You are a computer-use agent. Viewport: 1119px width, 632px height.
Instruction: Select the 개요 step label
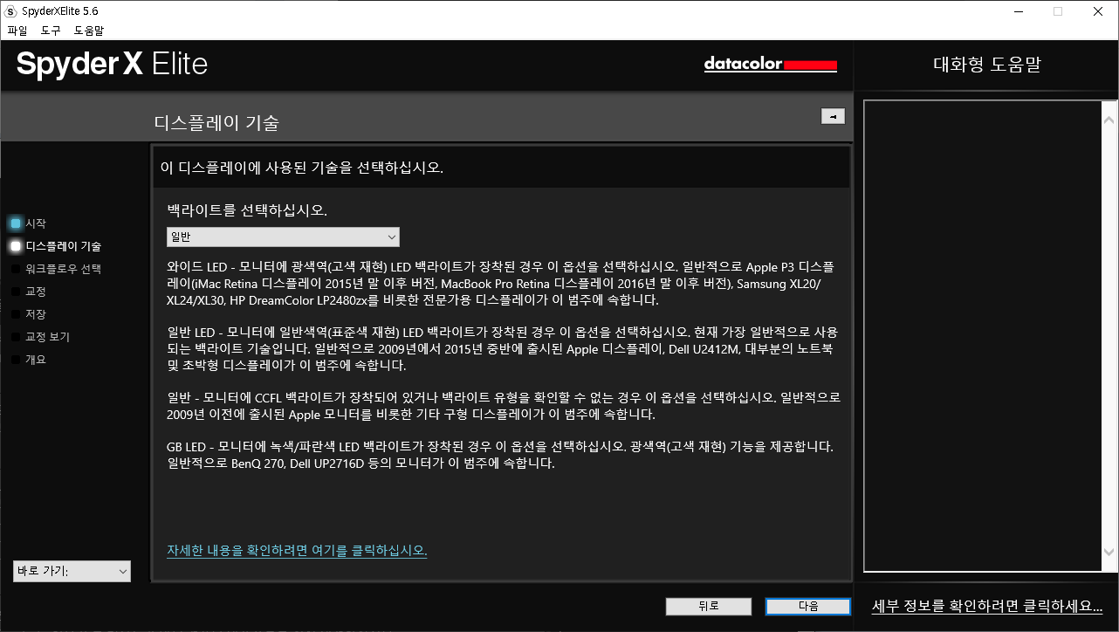[36, 360]
